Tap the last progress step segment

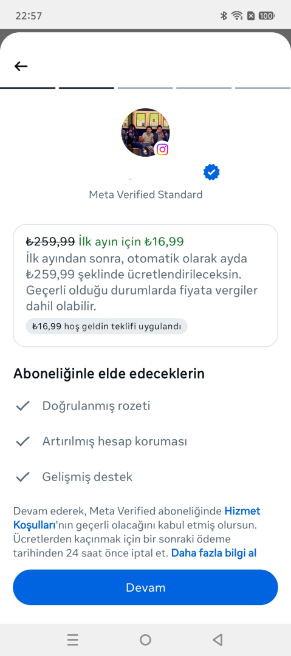coord(262,88)
